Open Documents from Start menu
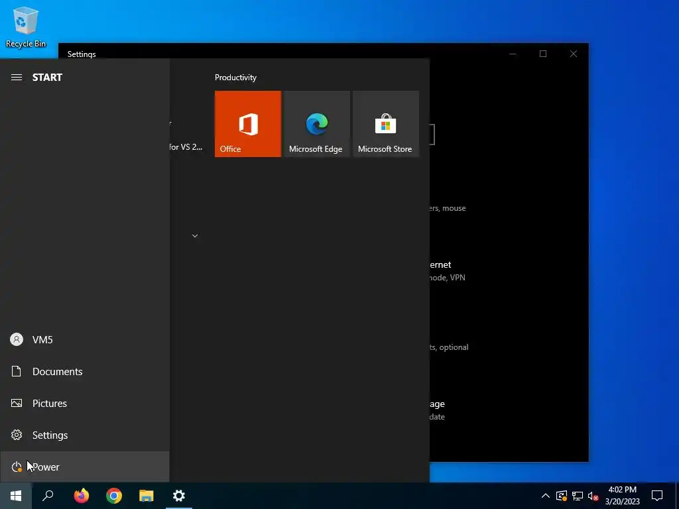 [x=84, y=371]
